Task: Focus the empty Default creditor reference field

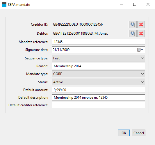Action: point(99,105)
